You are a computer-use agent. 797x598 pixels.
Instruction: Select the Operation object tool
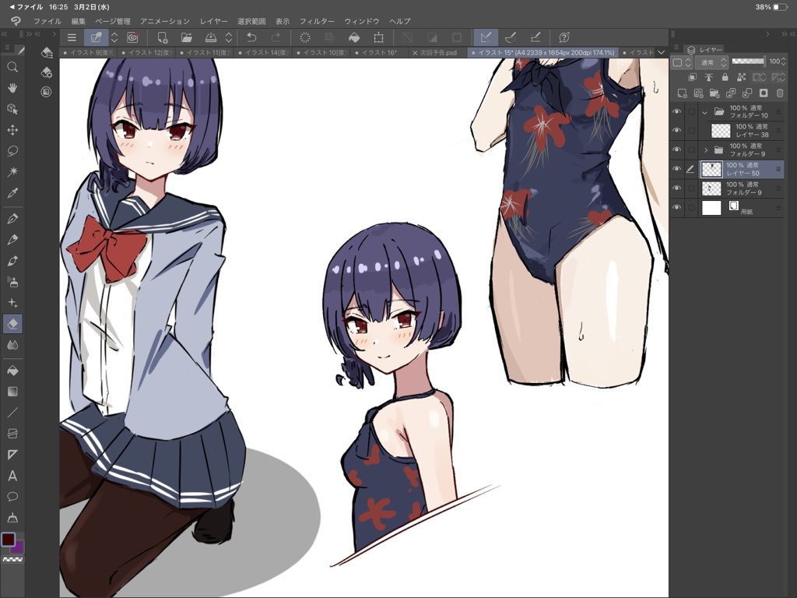[12, 109]
